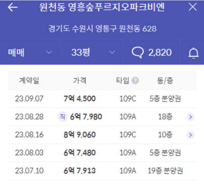204x185 pixels.
Task: Open the 33평 size dropdown
Action: (x=92, y=52)
